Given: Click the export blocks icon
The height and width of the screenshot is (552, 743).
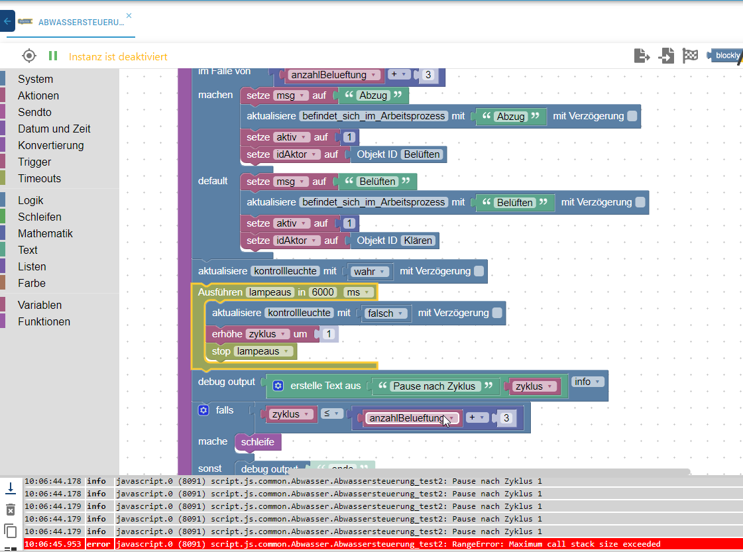Looking at the screenshot, I should 642,56.
